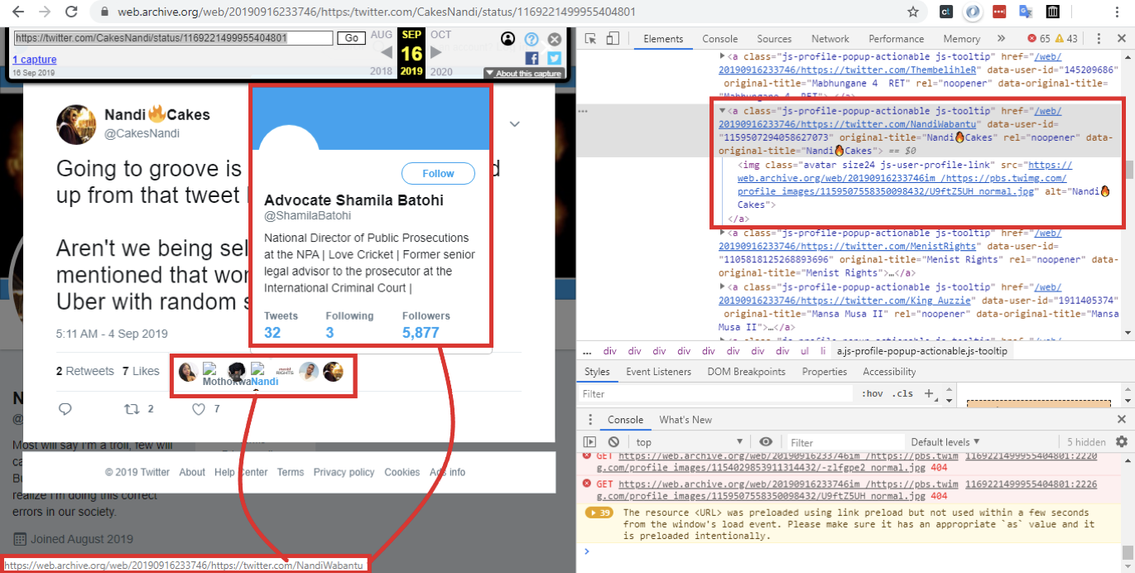Open Advocate Shamila Batohi profile name

pyautogui.click(x=353, y=200)
